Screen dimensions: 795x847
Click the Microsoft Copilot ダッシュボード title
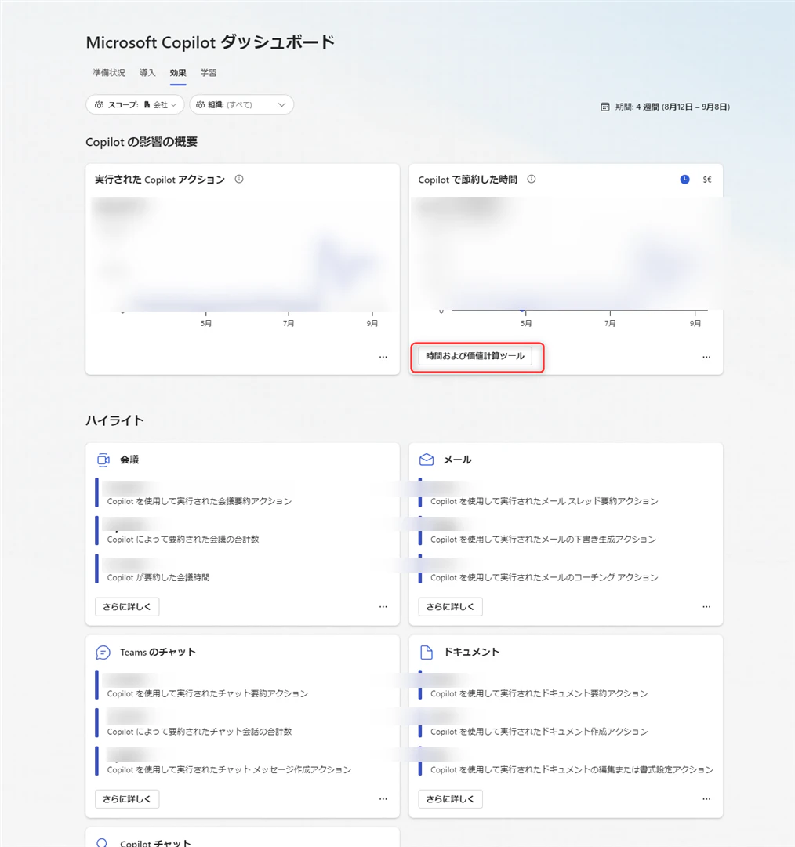click(211, 42)
